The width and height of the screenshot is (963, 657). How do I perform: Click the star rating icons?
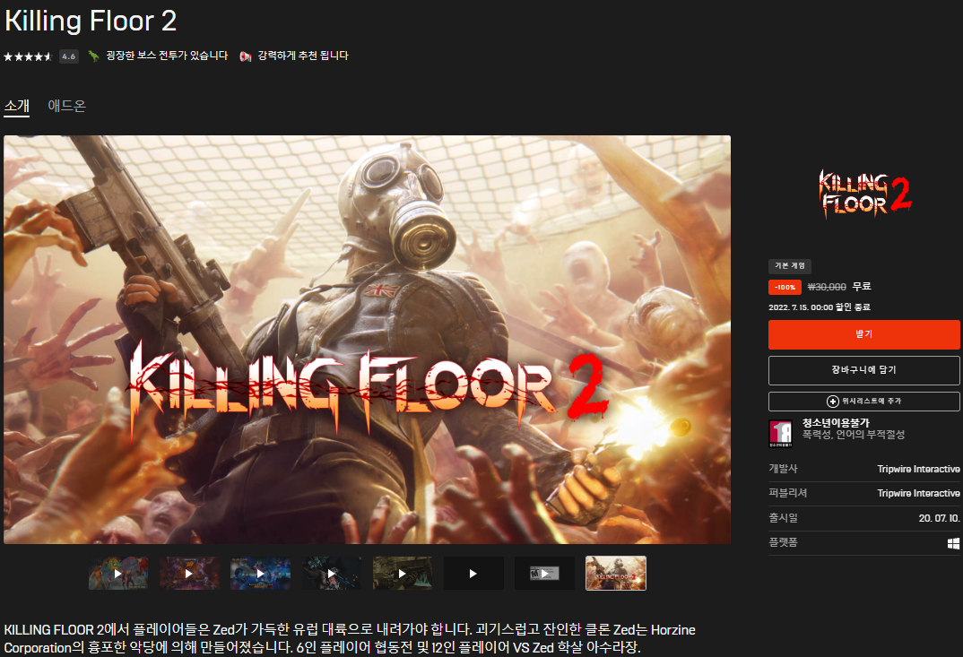29,56
